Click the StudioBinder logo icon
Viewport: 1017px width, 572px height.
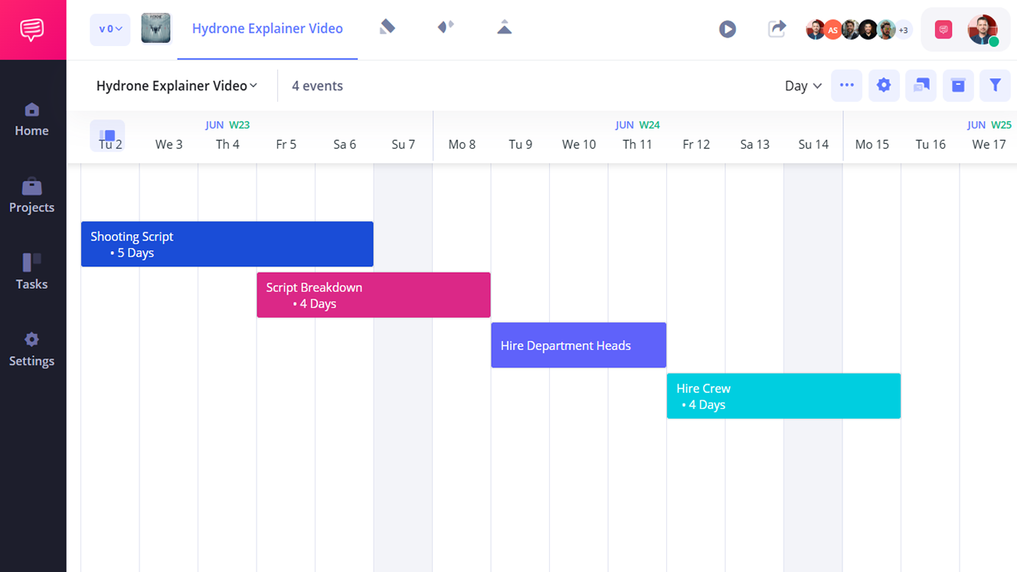pos(32,30)
